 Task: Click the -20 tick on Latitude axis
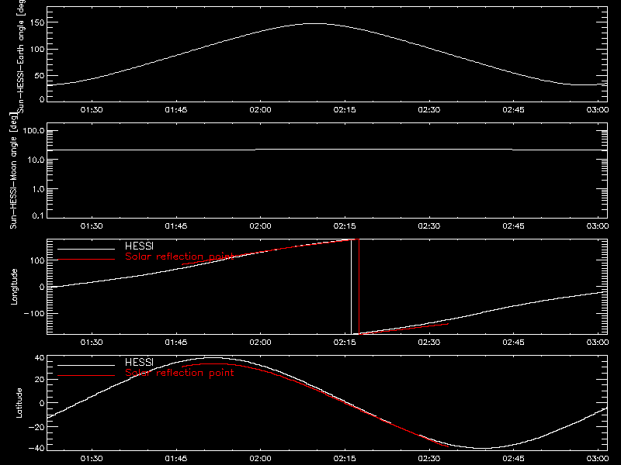coord(36,427)
